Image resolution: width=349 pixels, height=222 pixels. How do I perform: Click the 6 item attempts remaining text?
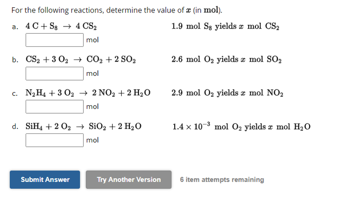click(x=222, y=179)
